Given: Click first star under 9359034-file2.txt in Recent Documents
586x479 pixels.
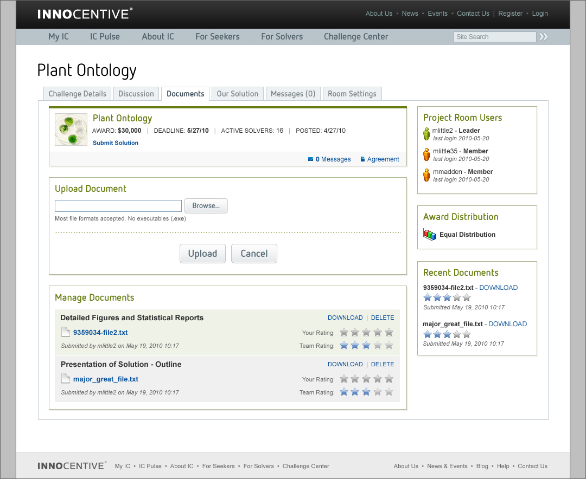Looking at the screenshot, I should pyautogui.click(x=428, y=297).
